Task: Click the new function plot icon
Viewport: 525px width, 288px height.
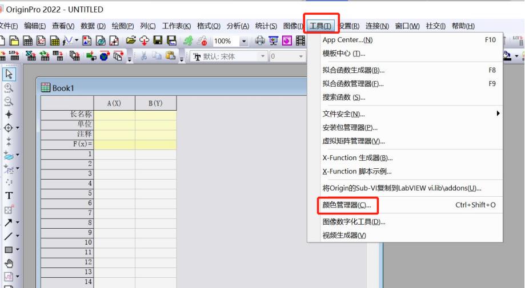Action: (68, 40)
